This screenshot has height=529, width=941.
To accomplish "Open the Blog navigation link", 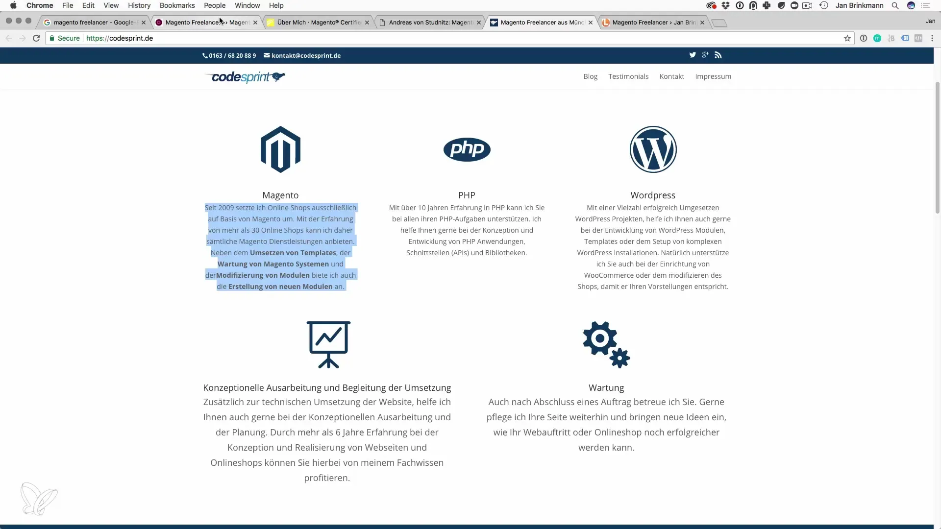I will pos(590,76).
